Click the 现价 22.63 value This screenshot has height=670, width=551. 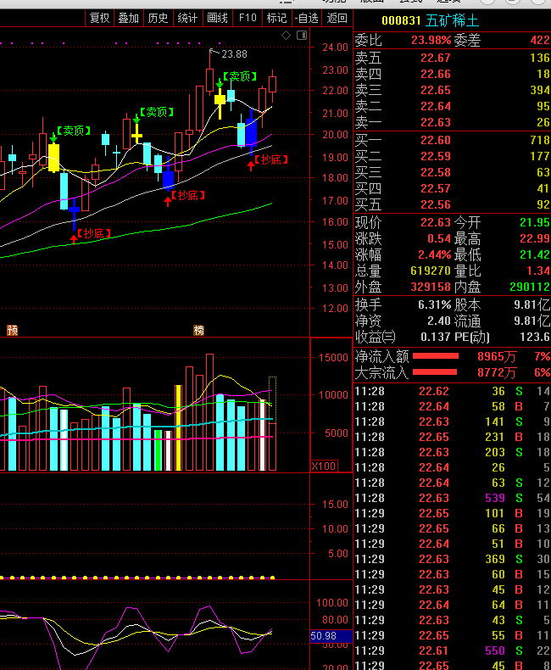tap(436, 222)
